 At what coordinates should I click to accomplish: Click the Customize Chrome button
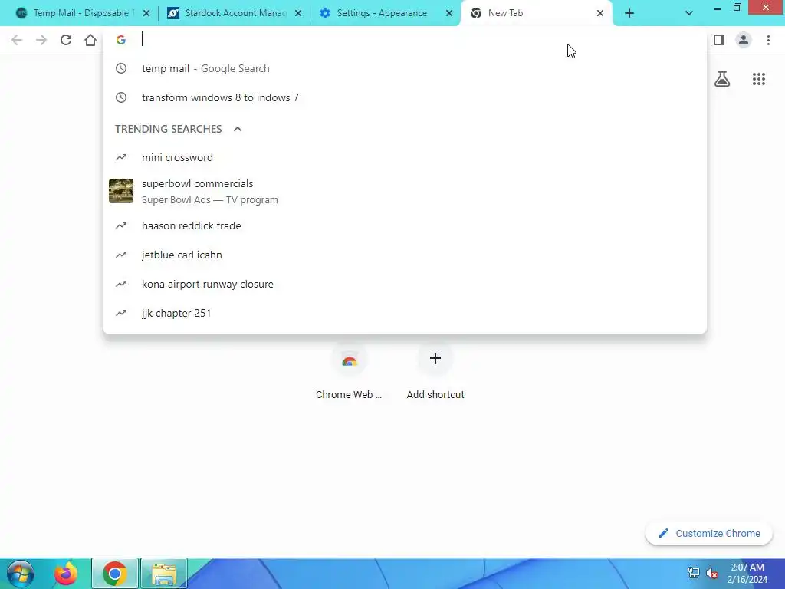point(709,534)
